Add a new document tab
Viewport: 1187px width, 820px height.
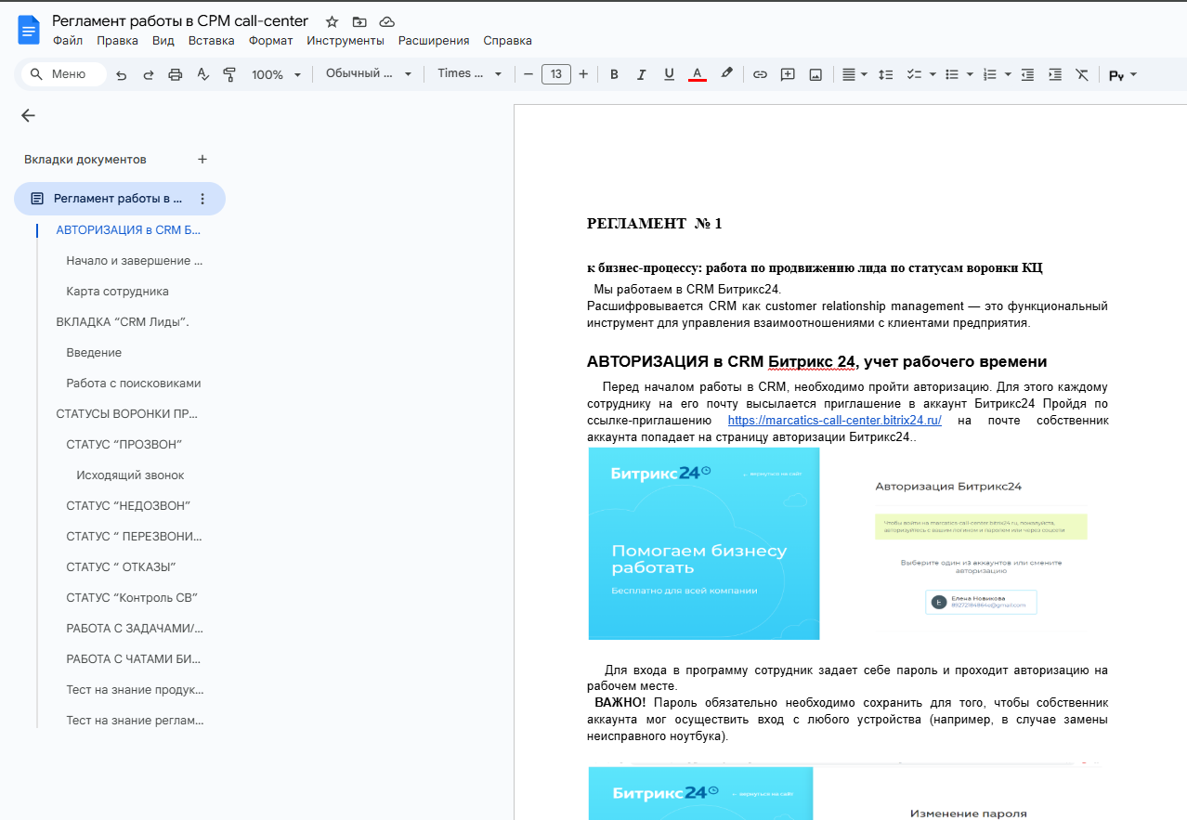pos(202,159)
